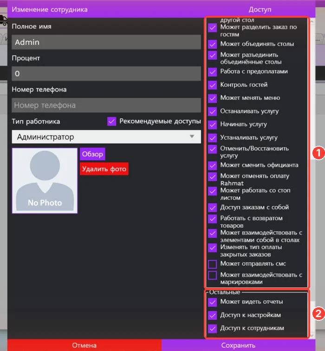
Task: Toggle 'Может взаимодействовать с элементами собой в столах'
Action: [212, 233]
